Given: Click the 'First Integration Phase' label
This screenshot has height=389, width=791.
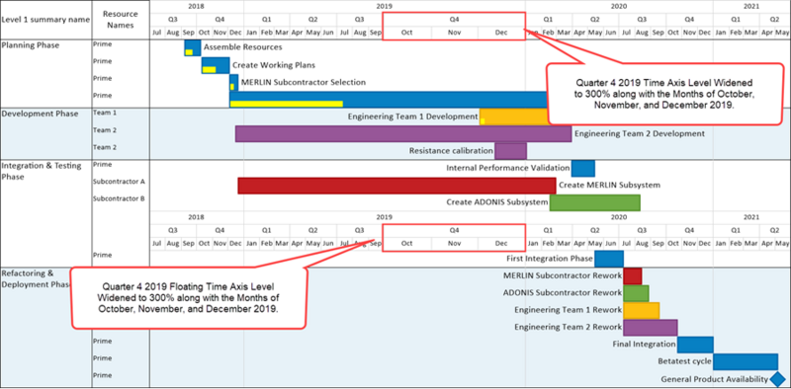Looking at the screenshot, I should 550,259.
